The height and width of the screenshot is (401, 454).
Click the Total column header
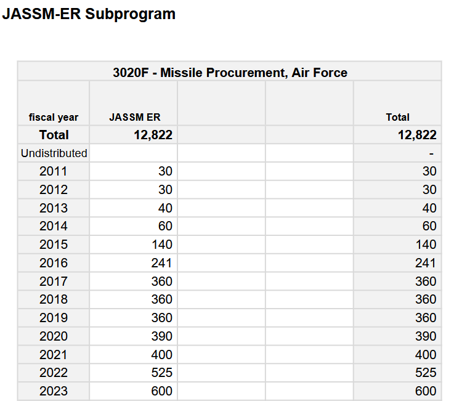397,117
